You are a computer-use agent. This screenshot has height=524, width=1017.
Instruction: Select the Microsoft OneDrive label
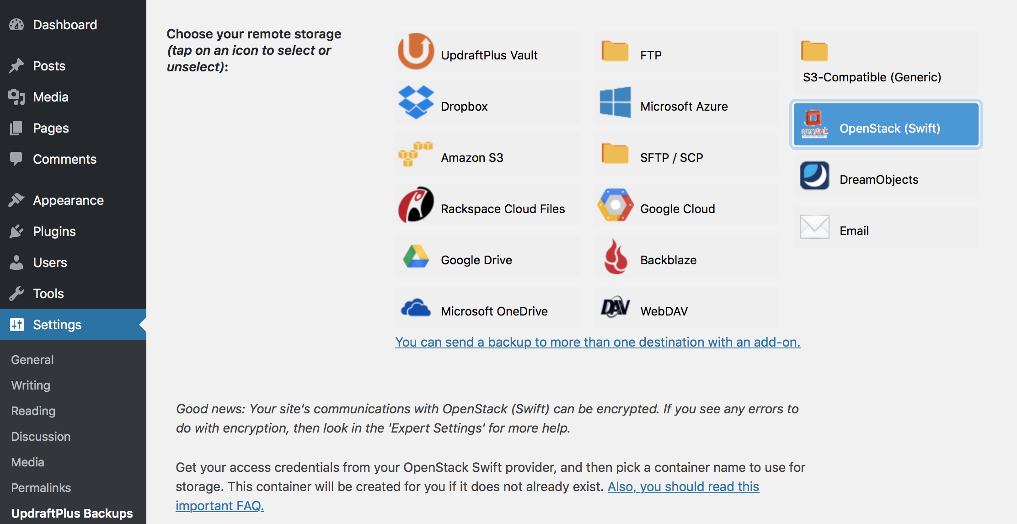[494, 311]
